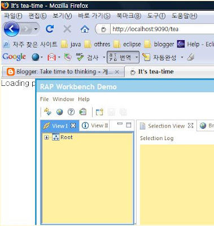Click the picture icon right of mail dropdown

tap(68, 57)
